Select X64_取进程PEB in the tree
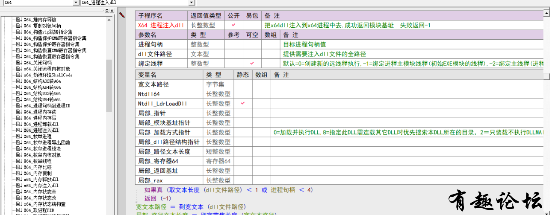 [x=38, y=210]
